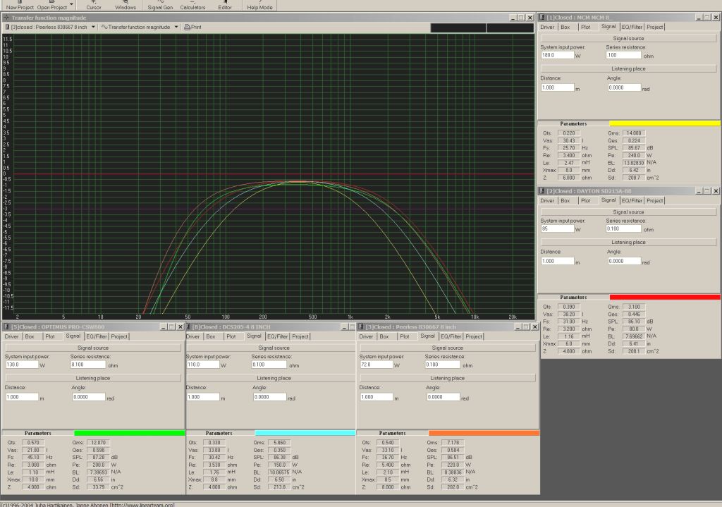The height and width of the screenshot is (507, 722).
Task: Click Listening place header in OPTIMUS PRO-CSW800 window
Action: [x=92, y=378]
